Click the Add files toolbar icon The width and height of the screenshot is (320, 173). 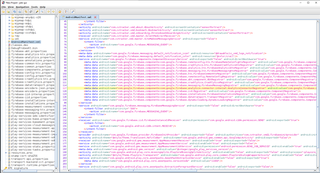8,11
